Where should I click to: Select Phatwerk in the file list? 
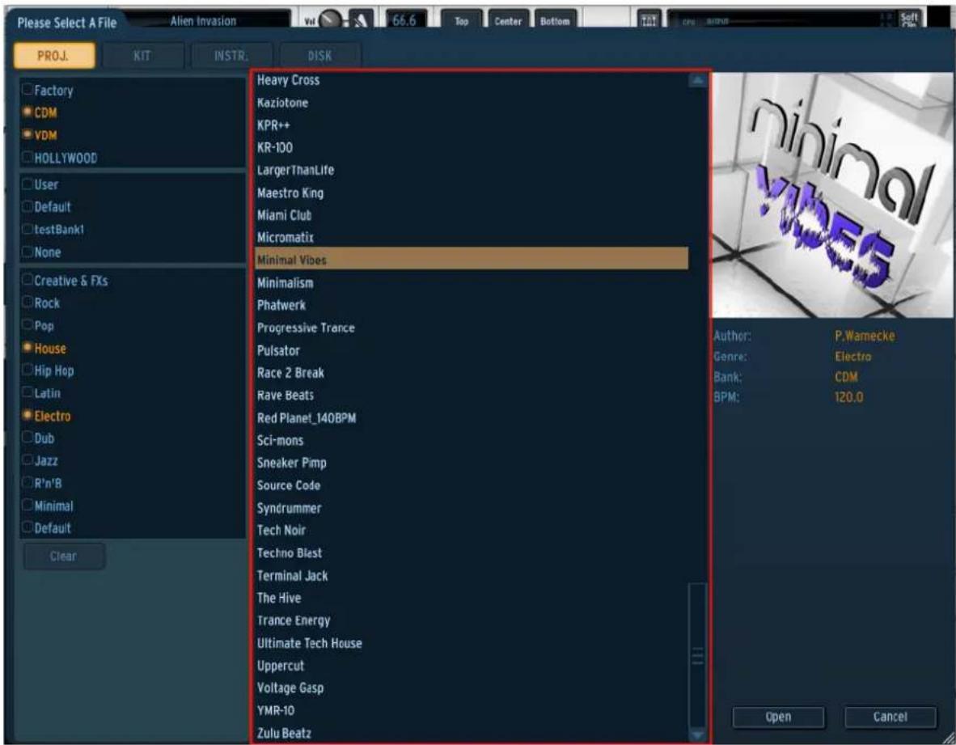coord(472,305)
